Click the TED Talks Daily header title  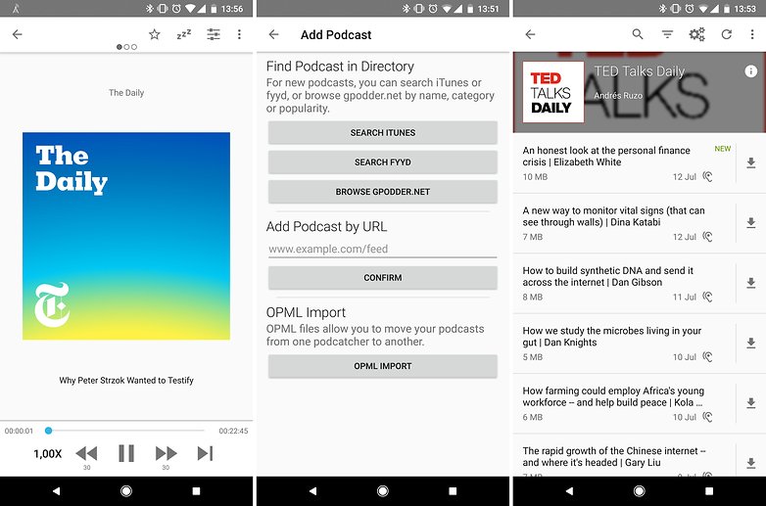640,71
